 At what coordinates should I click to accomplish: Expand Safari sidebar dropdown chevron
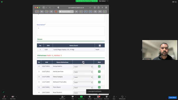(46, 7)
